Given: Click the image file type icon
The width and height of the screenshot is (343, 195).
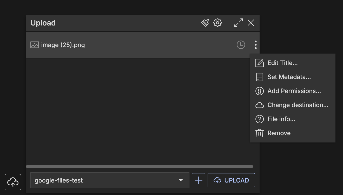Looking at the screenshot, I should pos(35,45).
